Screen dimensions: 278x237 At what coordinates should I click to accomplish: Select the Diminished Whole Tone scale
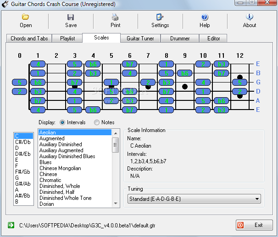click(x=75, y=198)
